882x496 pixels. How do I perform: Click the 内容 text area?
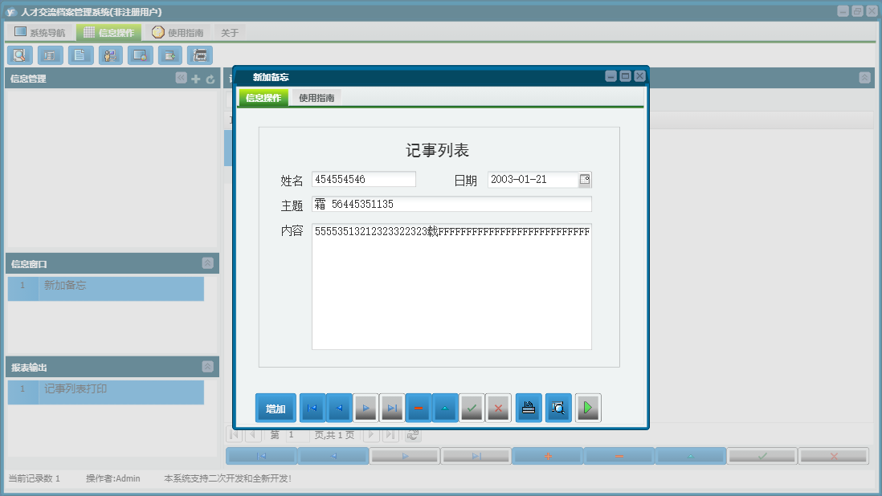click(x=451, y=287)
